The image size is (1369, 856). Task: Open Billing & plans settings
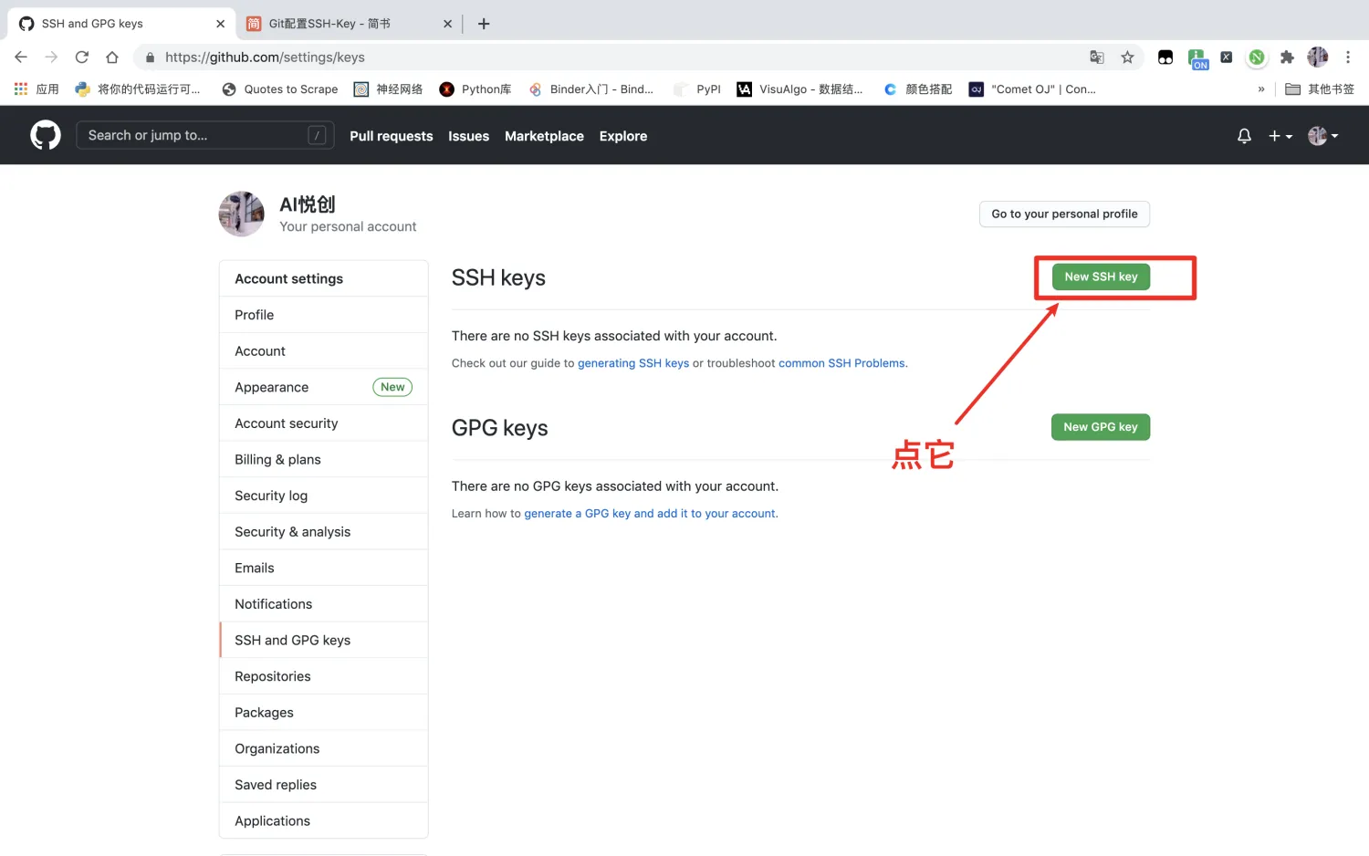[x=324, y=460]
